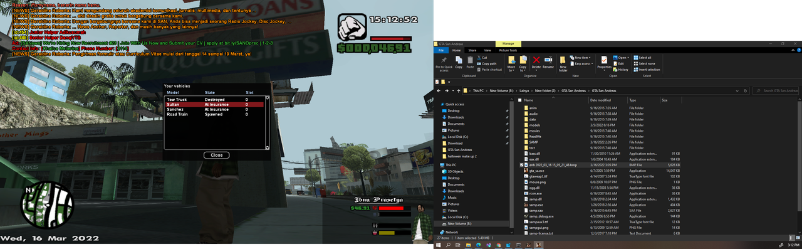Click the Up one level arrow
The height and width of the screenshot is (249, 802).
pos(459,91)
